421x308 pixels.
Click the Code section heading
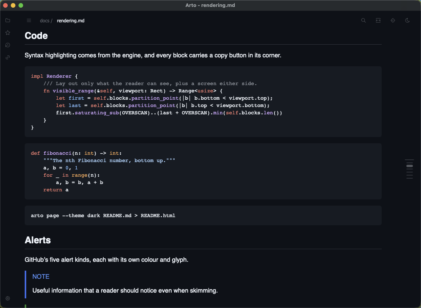point(36,36)
